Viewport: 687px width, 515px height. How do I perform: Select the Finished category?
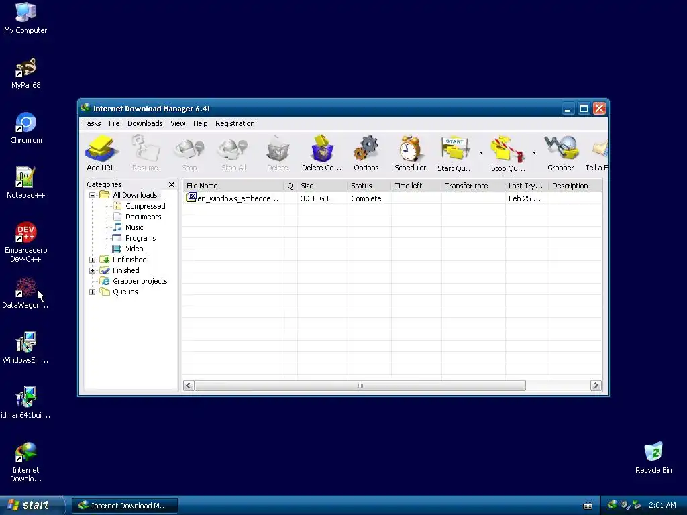(125, 270)
